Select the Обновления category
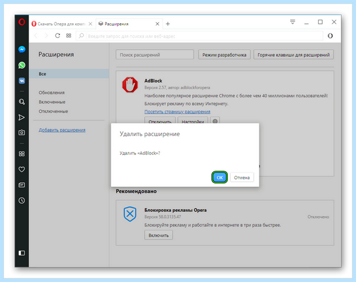This screenshot has width=356, height=282. click(x=52, y=93)
